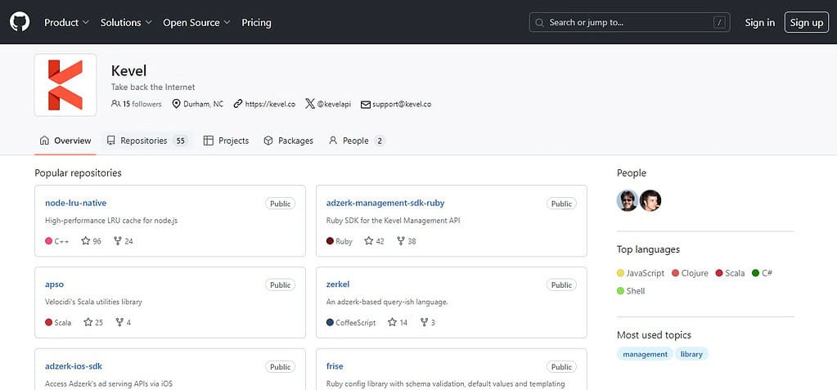Open the zerkel repository link
The height and width of the screenshot is (390, 837).
(x=338, y=285)
